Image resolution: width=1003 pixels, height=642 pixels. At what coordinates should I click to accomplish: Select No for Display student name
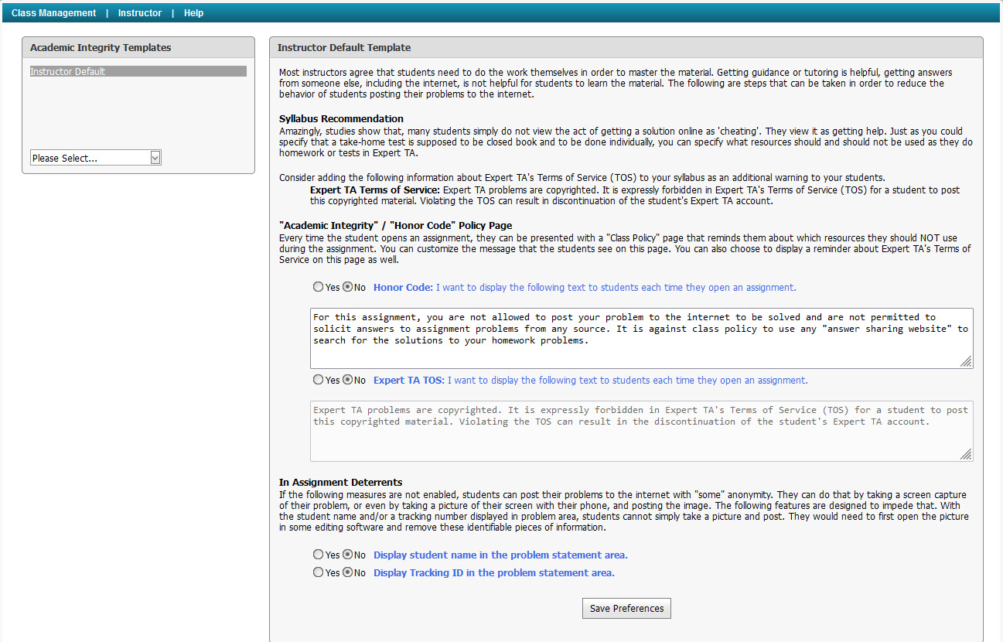click(x=347, y=555)
